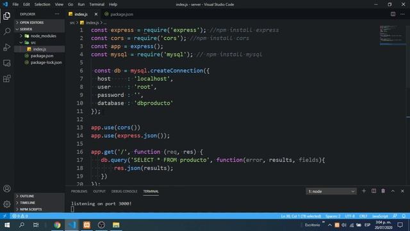The image size is (410, 231).
Task: Open package-lock.json in explorer tree
Action: tap(39, 62)
